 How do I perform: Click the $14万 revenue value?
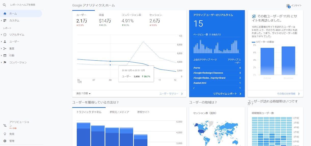105,21
